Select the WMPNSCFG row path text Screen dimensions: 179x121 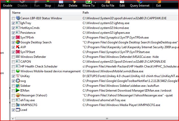[x=121, y=105]
